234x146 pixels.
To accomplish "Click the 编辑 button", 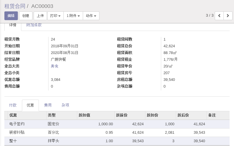I will [11, 16].
